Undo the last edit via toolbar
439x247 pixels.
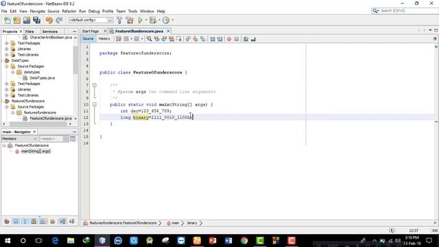pos(49,20)
